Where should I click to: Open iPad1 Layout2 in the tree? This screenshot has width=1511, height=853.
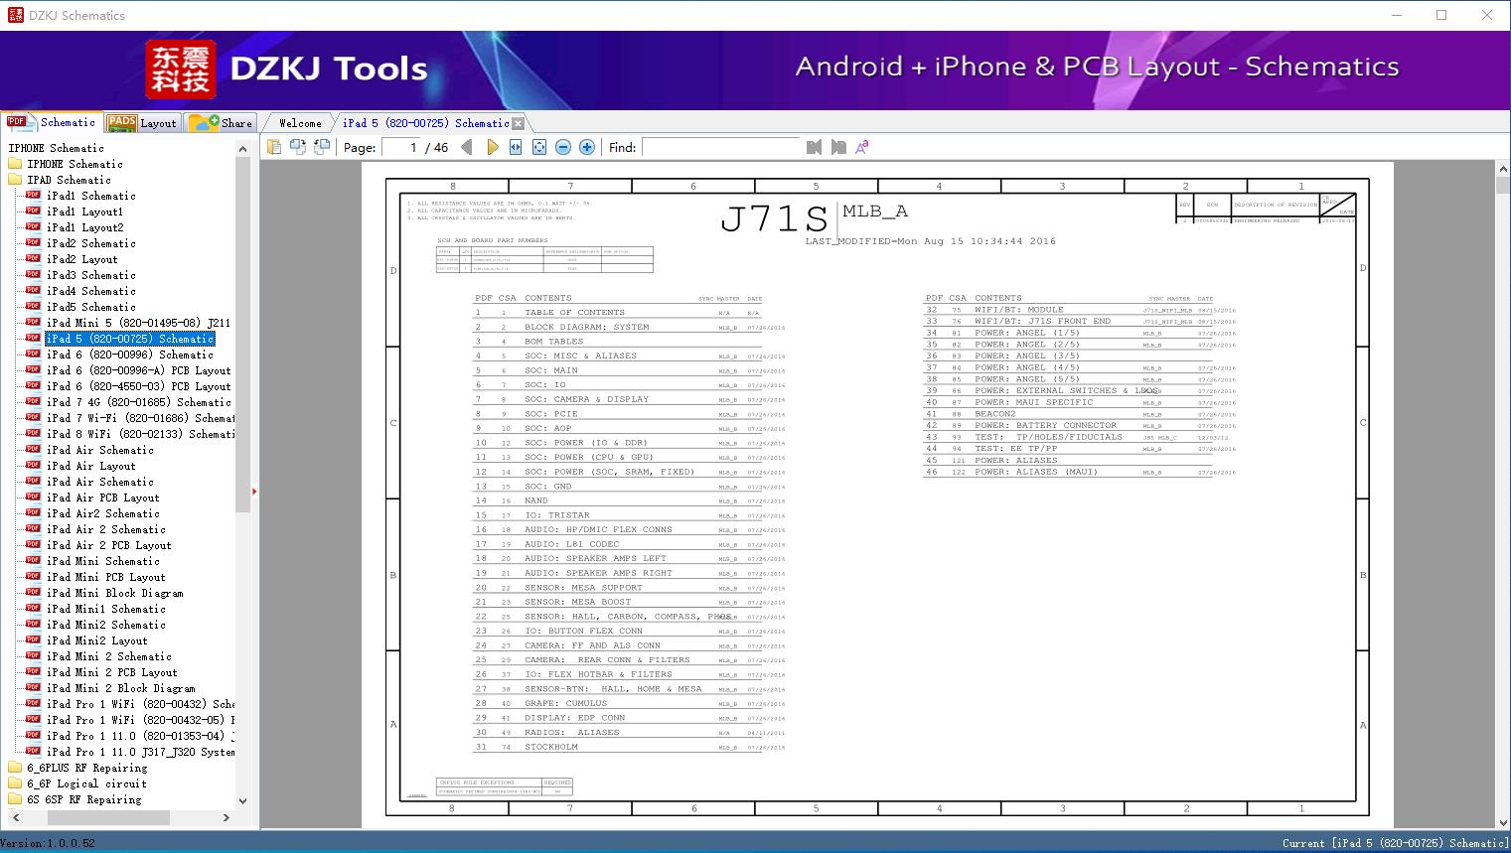click(85, 227)
